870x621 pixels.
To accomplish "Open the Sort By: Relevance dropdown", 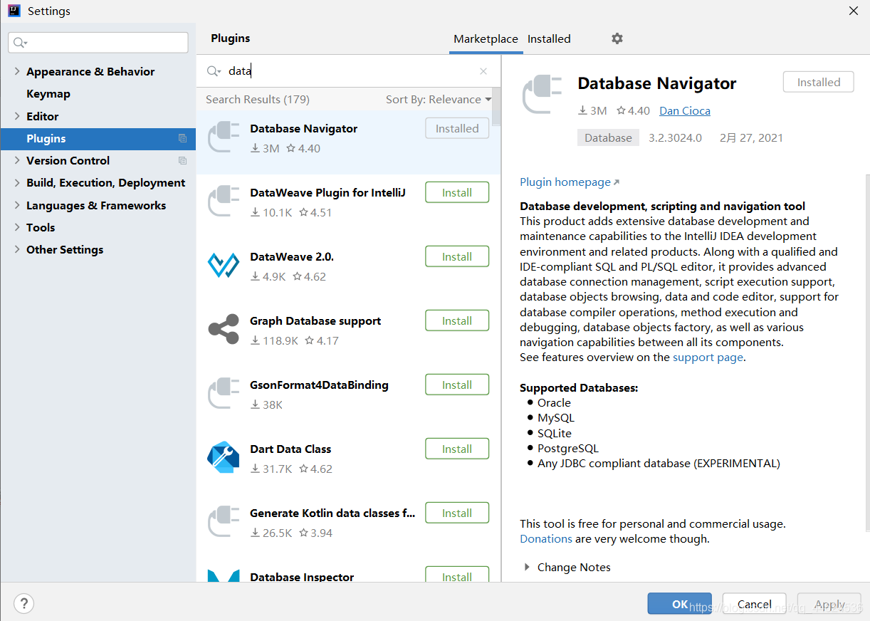I will coord(439,100).
